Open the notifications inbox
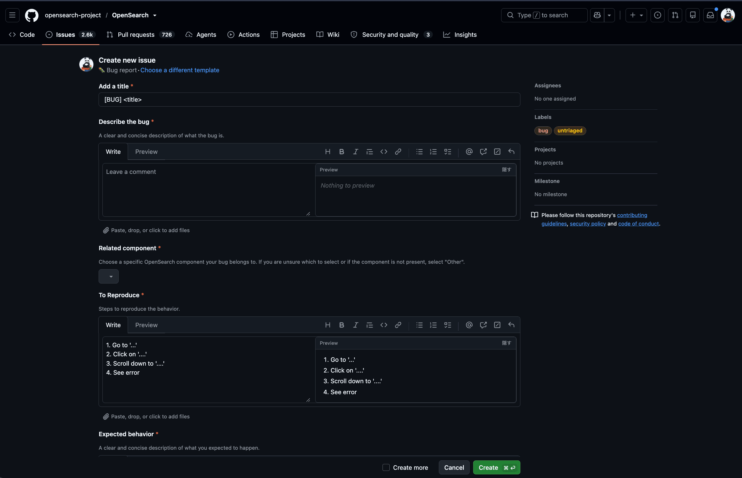Screen dimensions: 742x478 pyautogui.click(x=710, y=15)
